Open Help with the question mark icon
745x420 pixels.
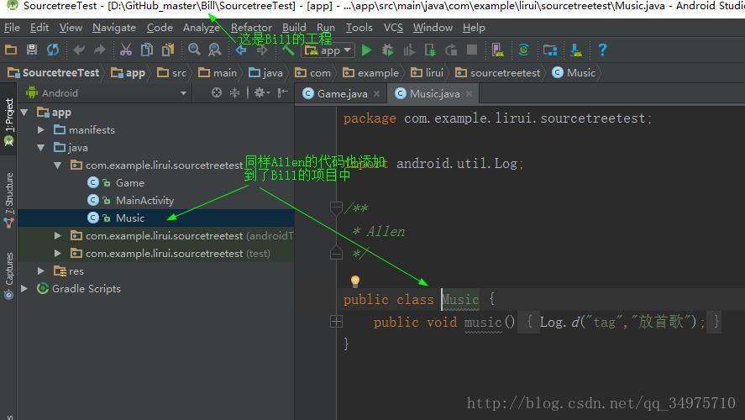[x=602, y=50]
